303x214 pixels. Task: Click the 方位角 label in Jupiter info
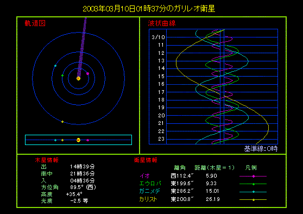49,187
